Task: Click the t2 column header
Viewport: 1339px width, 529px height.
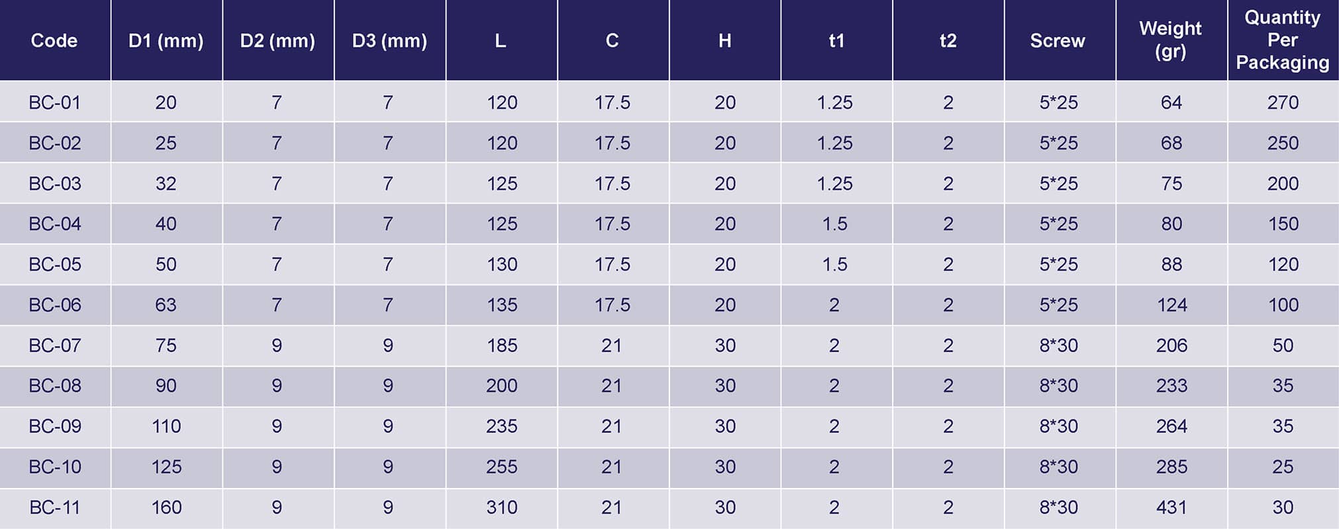Action: (x=948, y=40)
